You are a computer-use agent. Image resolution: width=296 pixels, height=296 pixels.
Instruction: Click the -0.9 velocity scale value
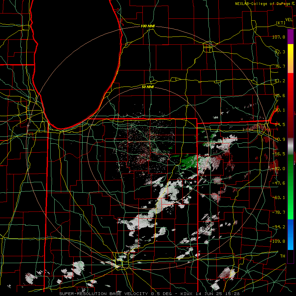280,139
